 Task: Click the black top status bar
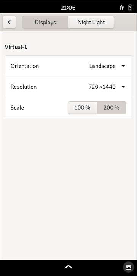coord(68,7)
